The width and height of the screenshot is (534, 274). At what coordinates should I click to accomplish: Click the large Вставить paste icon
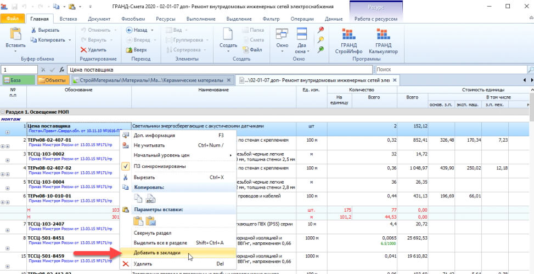[x=15, y=34]
